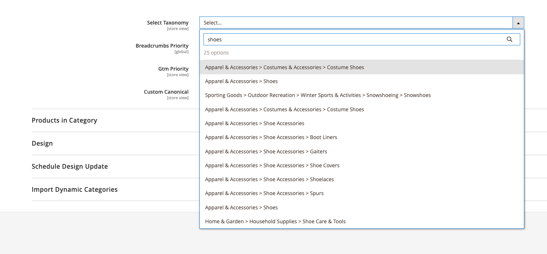
Task: Expand Schedule Design Update section
Action: (70, 167)
